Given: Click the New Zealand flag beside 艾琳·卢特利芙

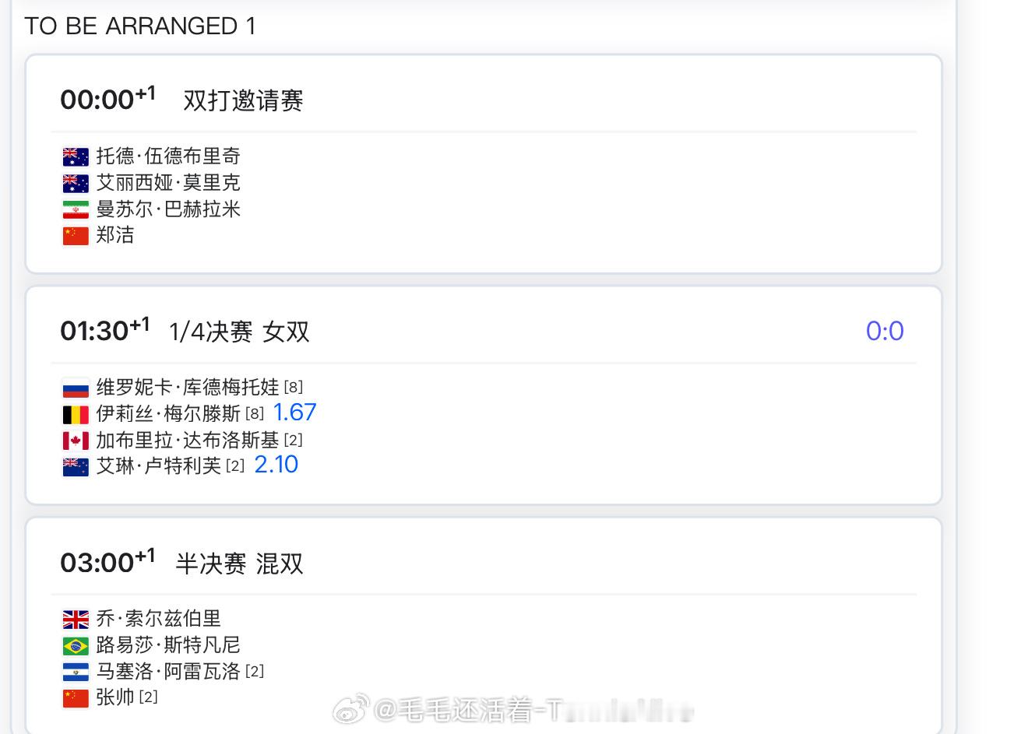Looking at the screenshot, I should pos(76,466).
